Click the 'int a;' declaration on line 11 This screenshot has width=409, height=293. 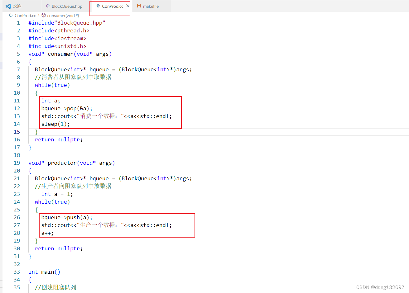[51, 101]
